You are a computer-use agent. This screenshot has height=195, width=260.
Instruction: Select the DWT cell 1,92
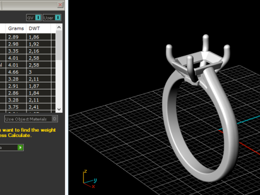click(x=38, y=44)
